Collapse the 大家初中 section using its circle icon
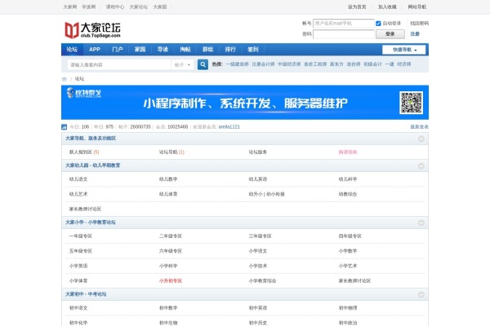This screenshot has width=490, height=326. coord(421,293)
